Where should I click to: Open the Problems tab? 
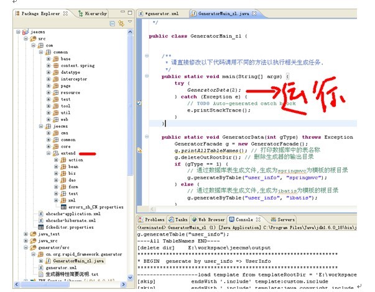[152, 219]
